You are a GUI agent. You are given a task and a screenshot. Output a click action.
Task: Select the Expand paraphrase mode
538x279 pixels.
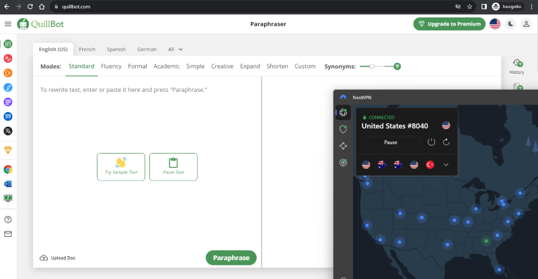click(249, 66)
